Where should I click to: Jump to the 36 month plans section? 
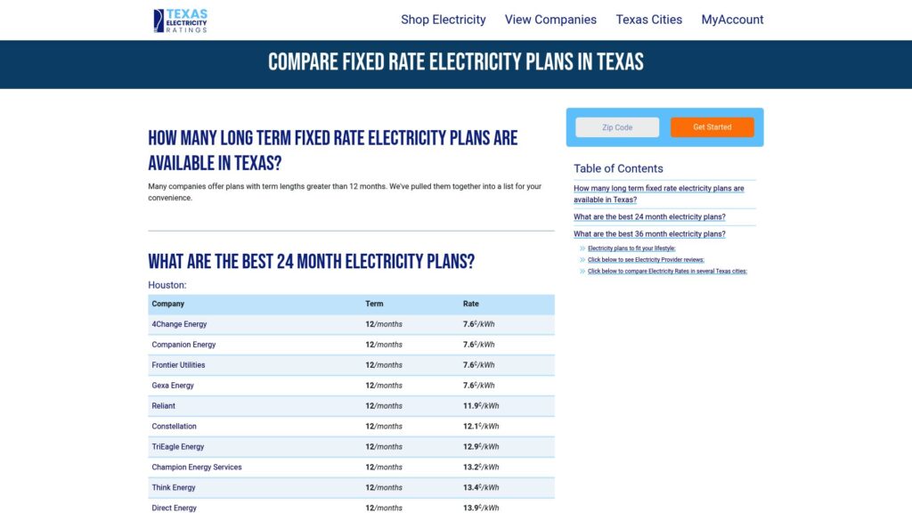650,233
